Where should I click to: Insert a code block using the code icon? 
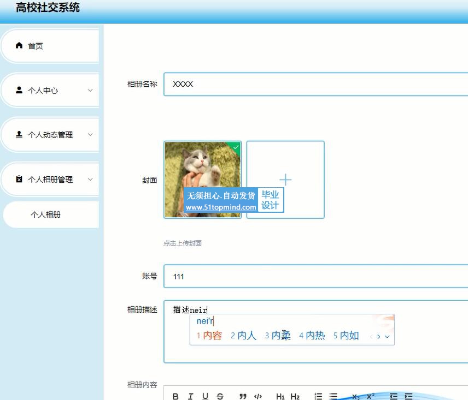[x=258, y=396]
